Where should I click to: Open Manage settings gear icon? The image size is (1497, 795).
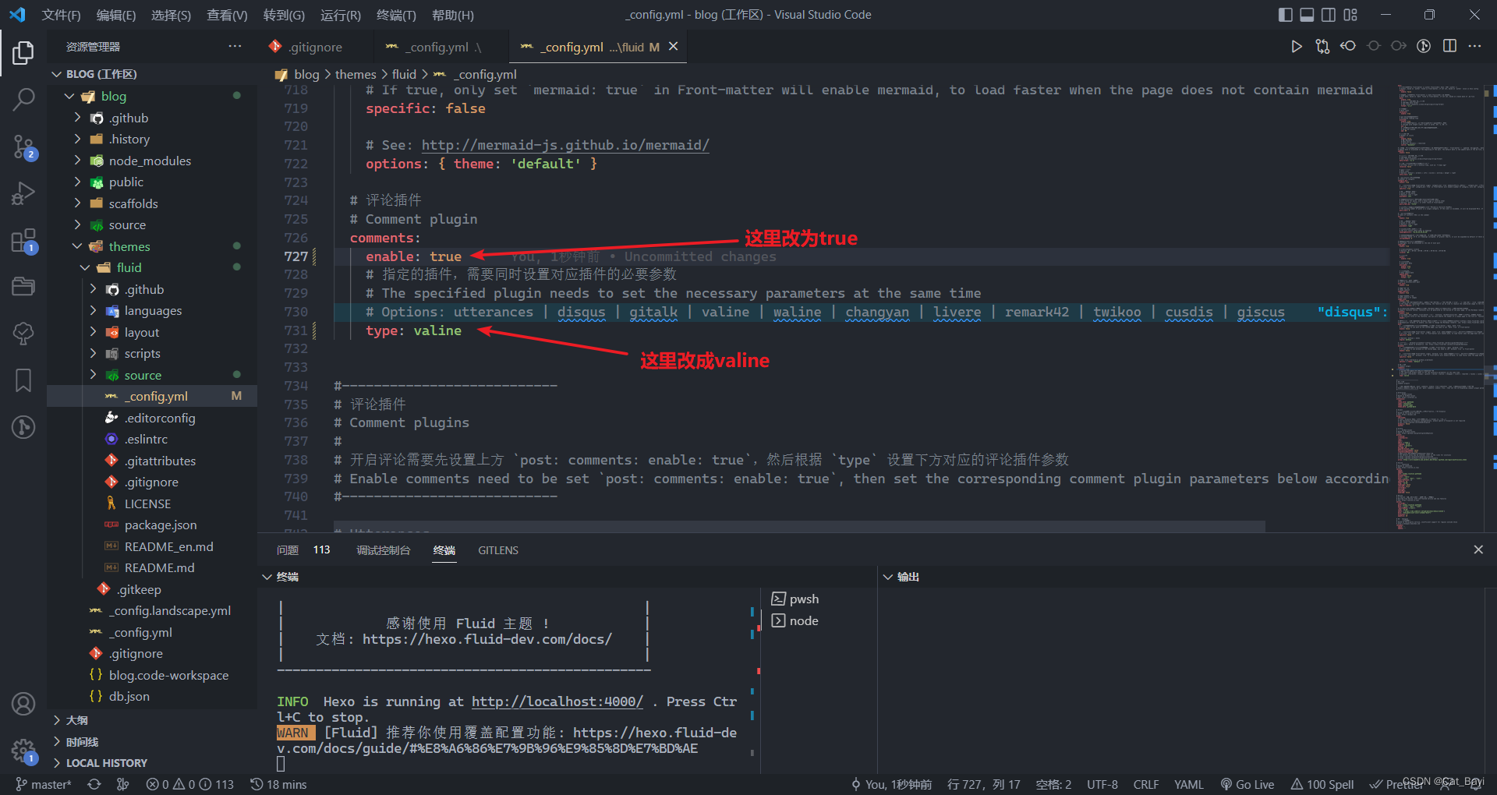[23, 751]
